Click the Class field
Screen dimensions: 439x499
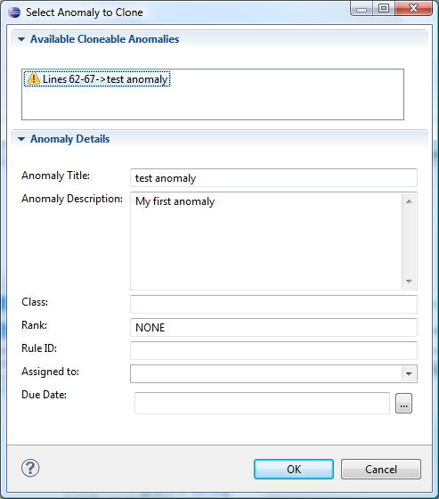click(273, 304)
